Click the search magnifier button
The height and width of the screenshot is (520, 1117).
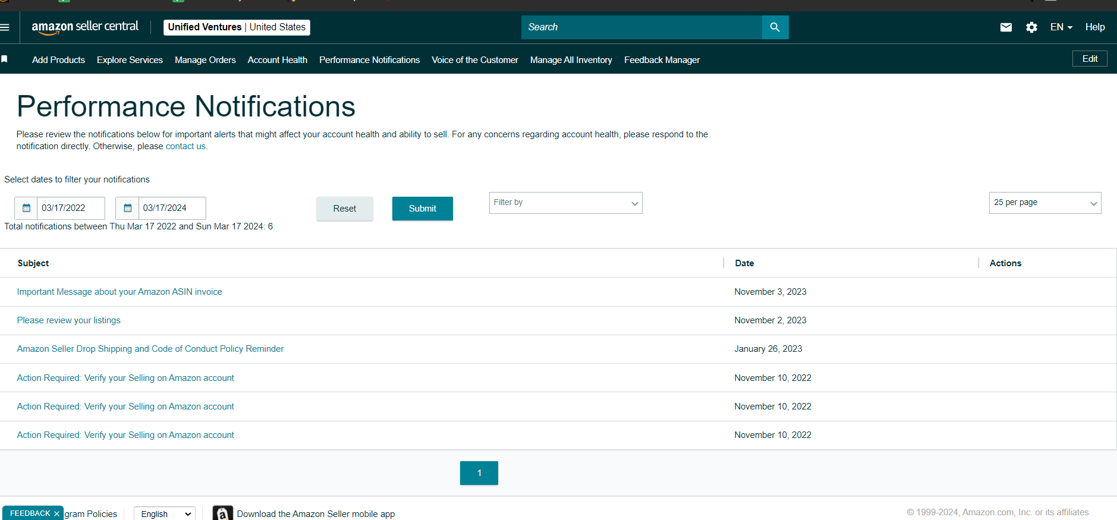[x=775, y=27]
